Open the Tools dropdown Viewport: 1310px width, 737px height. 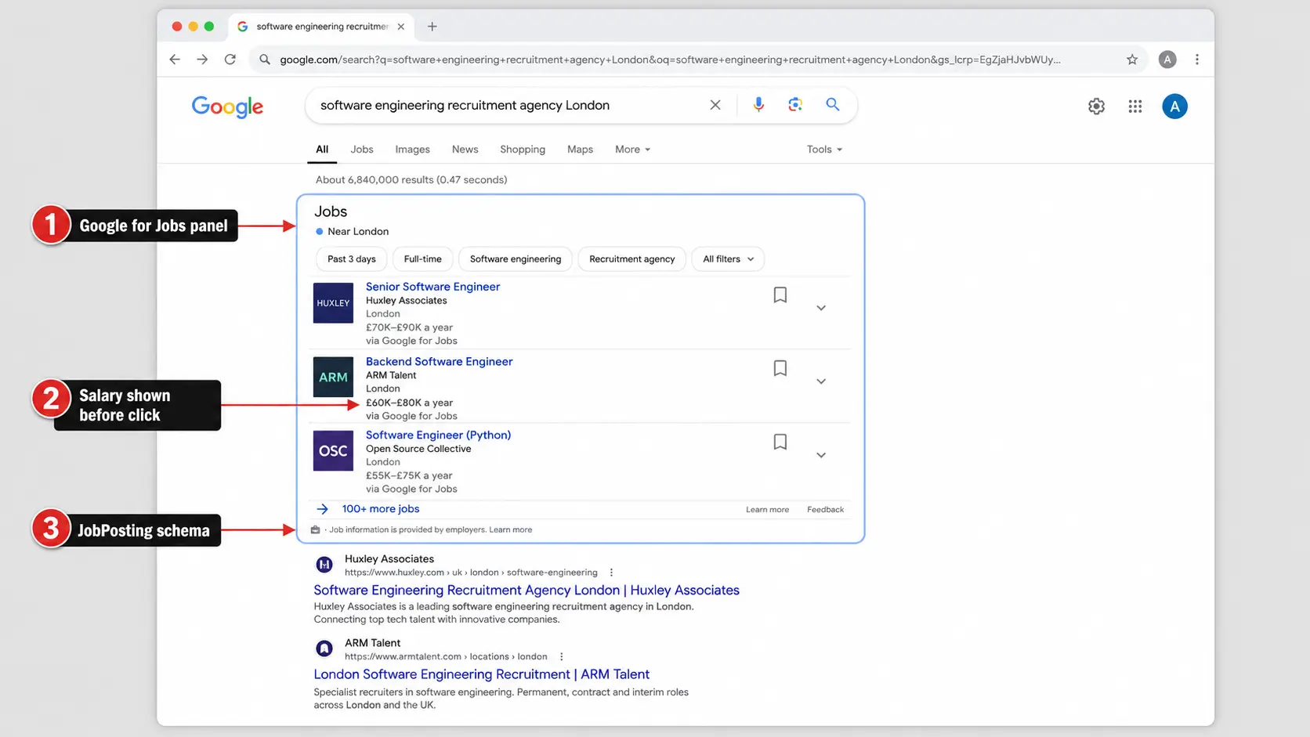pos(824,150)
